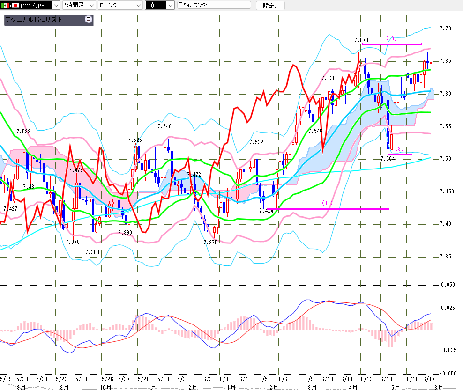Click the 7.50 price axis value

point(445,159)
